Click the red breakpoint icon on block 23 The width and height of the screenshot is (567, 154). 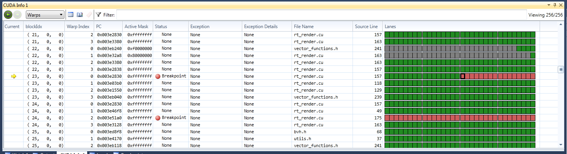tap(157, 76)
